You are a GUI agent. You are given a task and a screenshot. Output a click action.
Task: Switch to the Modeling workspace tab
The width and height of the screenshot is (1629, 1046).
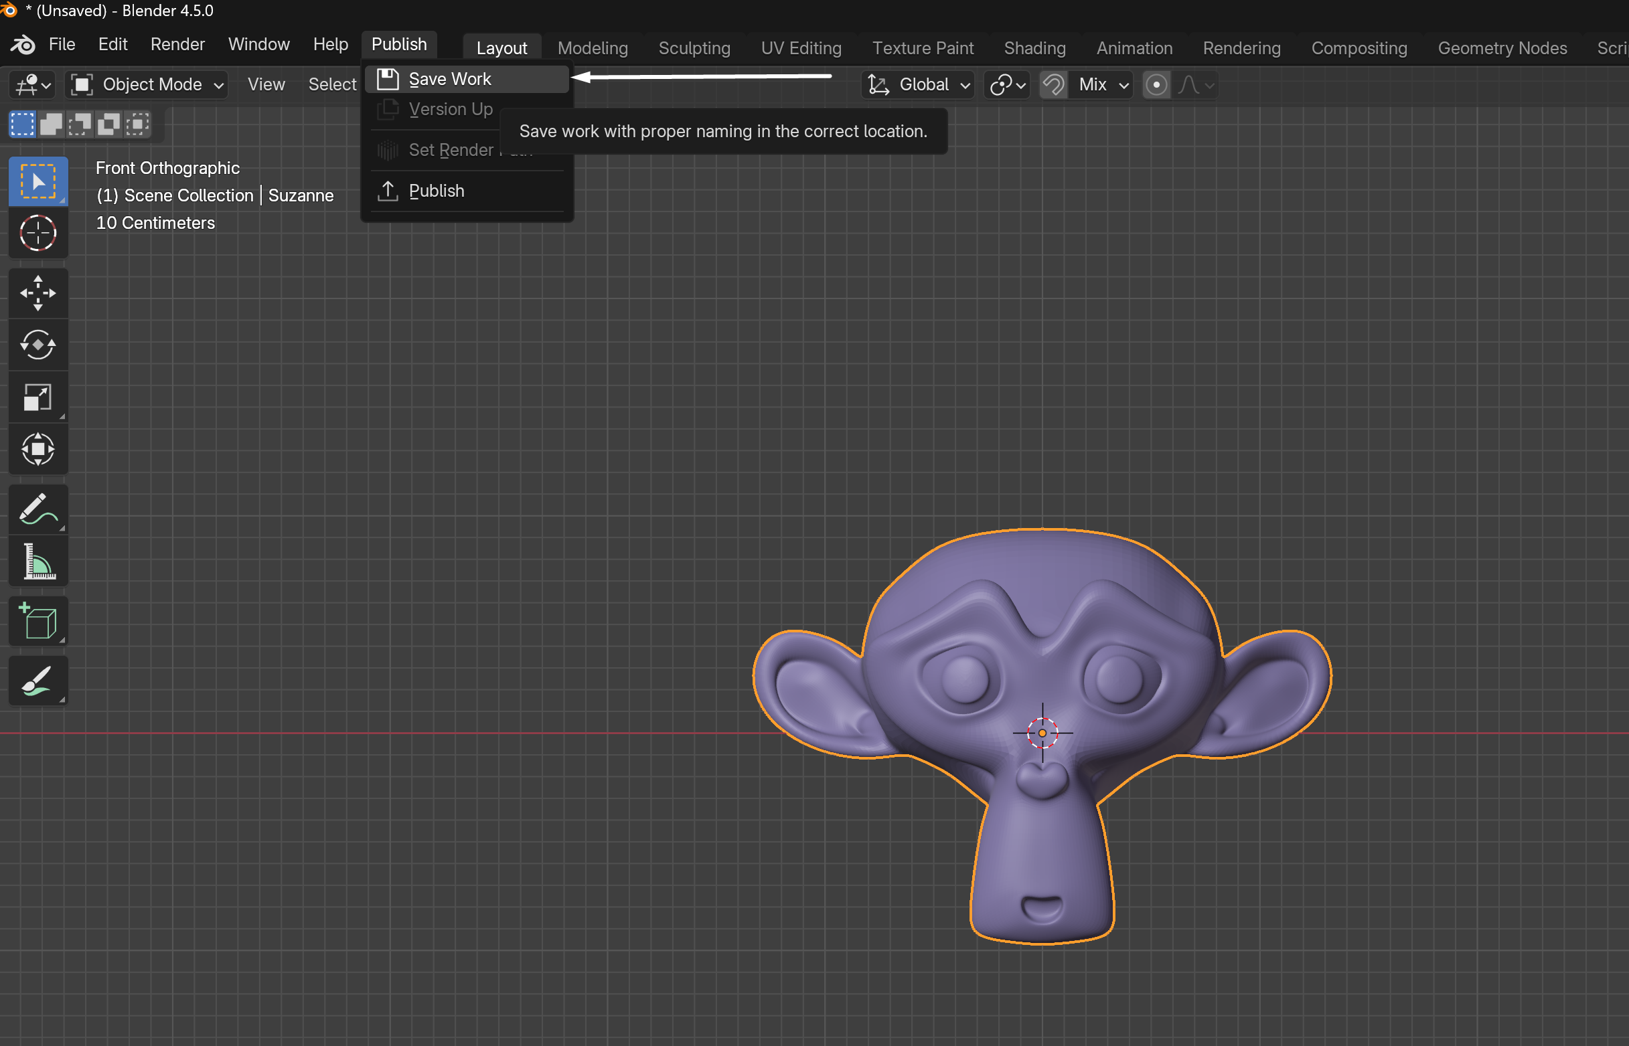(x=593, y=48)
